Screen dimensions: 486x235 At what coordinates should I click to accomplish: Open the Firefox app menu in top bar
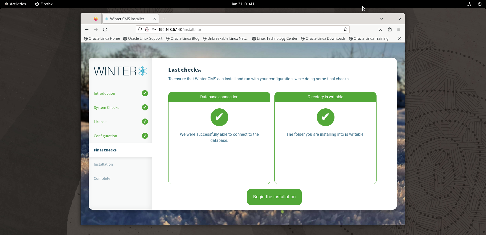pos(44,4)
